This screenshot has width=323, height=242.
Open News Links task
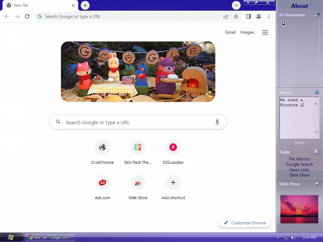[299, 170]
